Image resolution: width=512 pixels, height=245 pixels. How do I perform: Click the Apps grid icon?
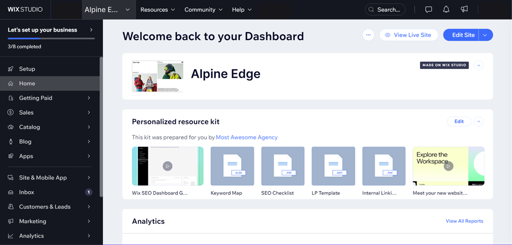tap(10, 156)
